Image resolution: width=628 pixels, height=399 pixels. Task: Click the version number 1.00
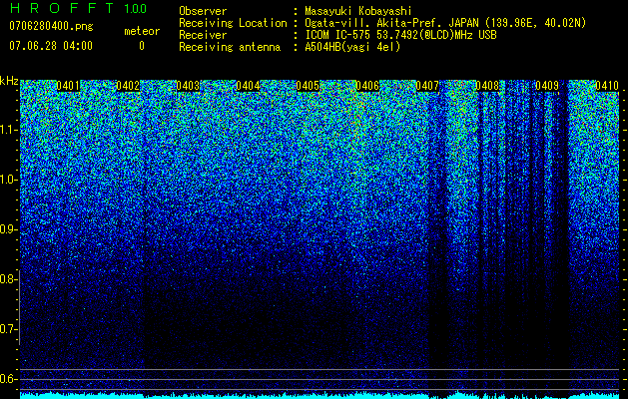pyautogui.click(x=136, y=9)
